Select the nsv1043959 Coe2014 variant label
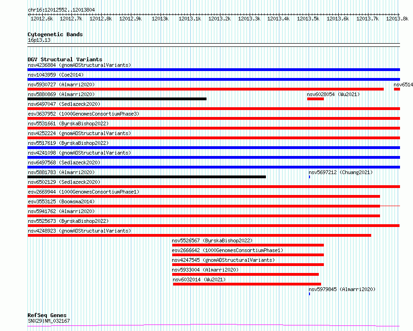This screenshot has width=413, height=331. 56,75
